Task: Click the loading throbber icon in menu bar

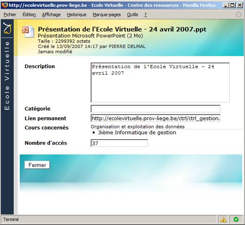Action: click(x=239, y=14)
